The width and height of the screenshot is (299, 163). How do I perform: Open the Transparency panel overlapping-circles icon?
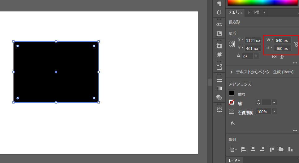[x=219, y=97]
